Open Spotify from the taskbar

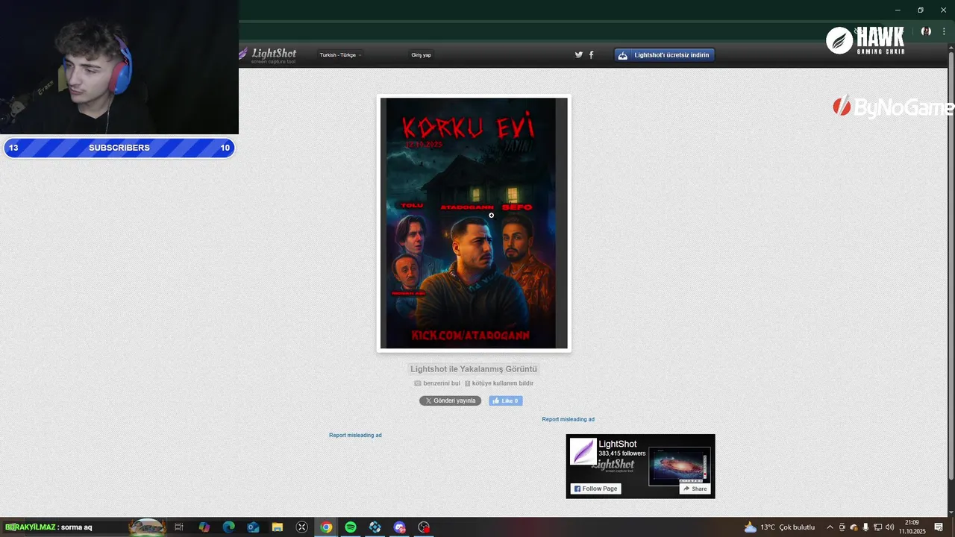(x=351, y=527)
